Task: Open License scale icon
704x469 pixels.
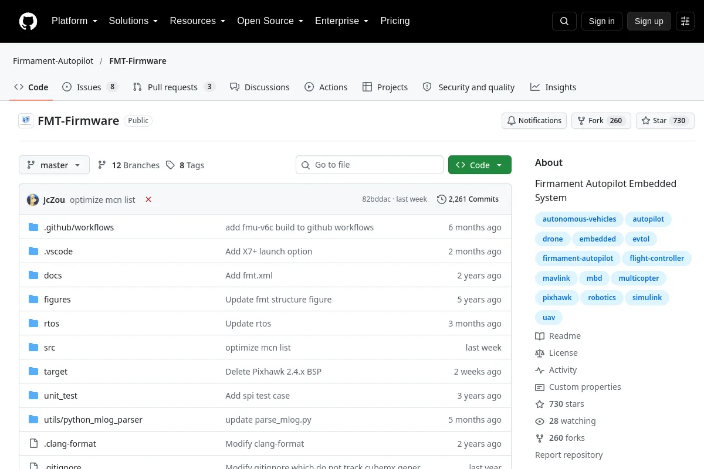Action: [540, 353]
